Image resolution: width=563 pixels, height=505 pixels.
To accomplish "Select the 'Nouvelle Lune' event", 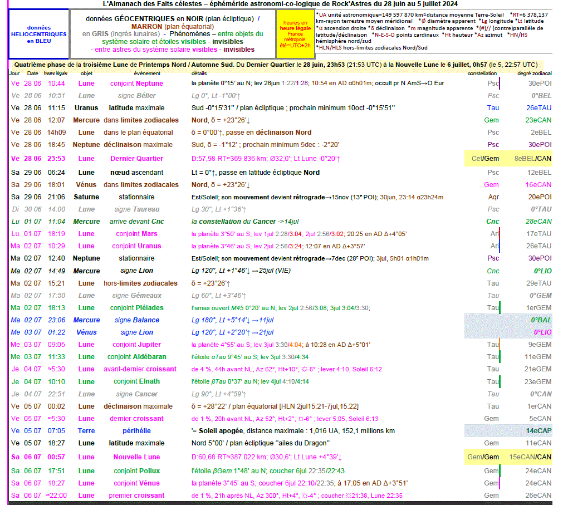I will (x=136, y=457).
